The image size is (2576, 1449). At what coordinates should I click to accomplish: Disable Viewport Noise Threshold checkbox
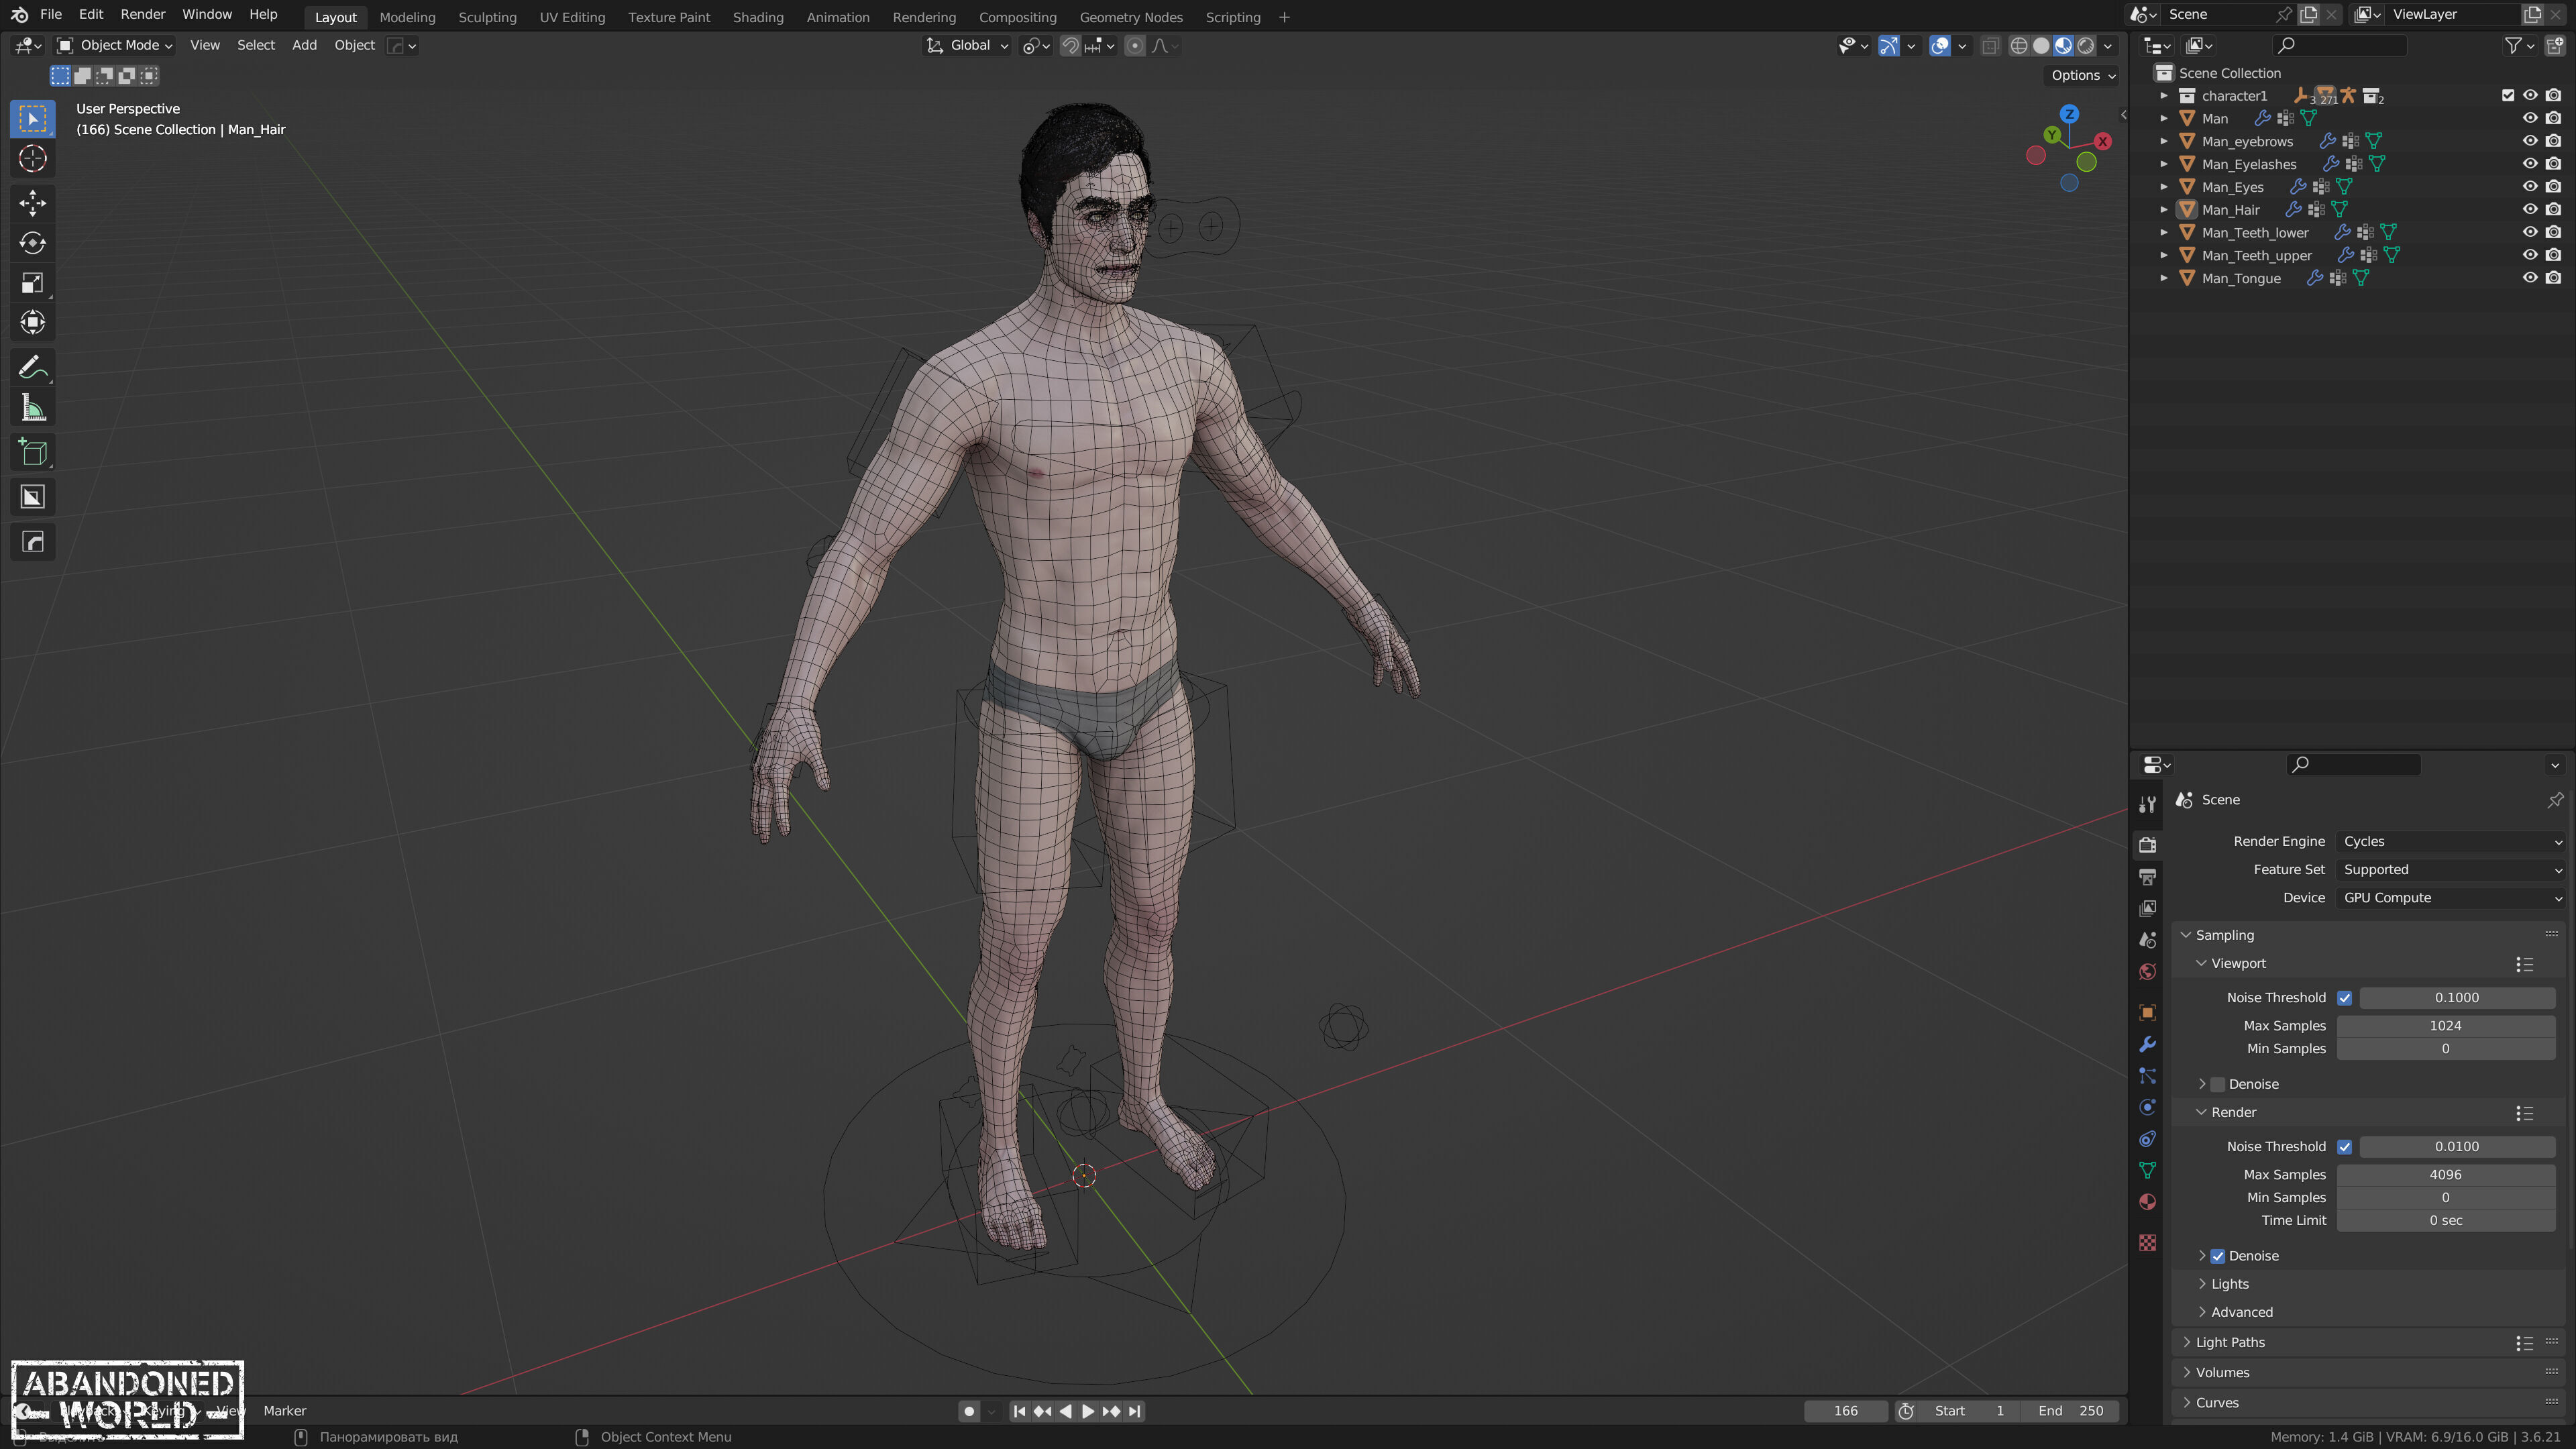point(2344,998)
